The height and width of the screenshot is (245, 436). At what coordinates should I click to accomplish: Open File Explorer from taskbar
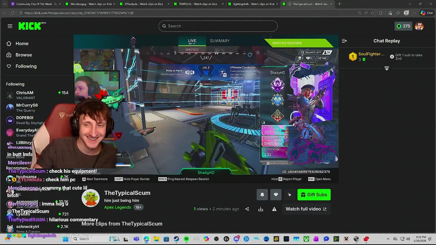(156, 239)
